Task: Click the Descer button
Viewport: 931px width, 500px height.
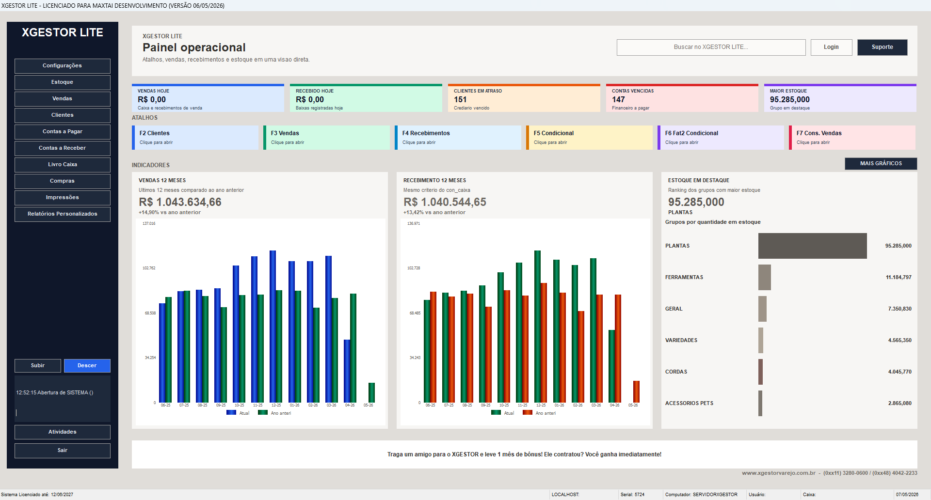Action: (x=87, y=366)
